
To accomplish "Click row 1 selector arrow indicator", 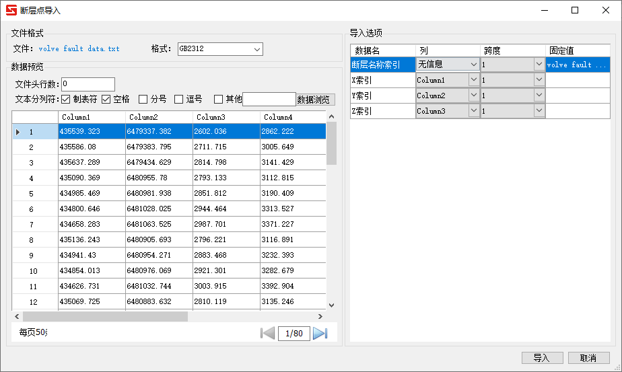I will tap(18, 132).
